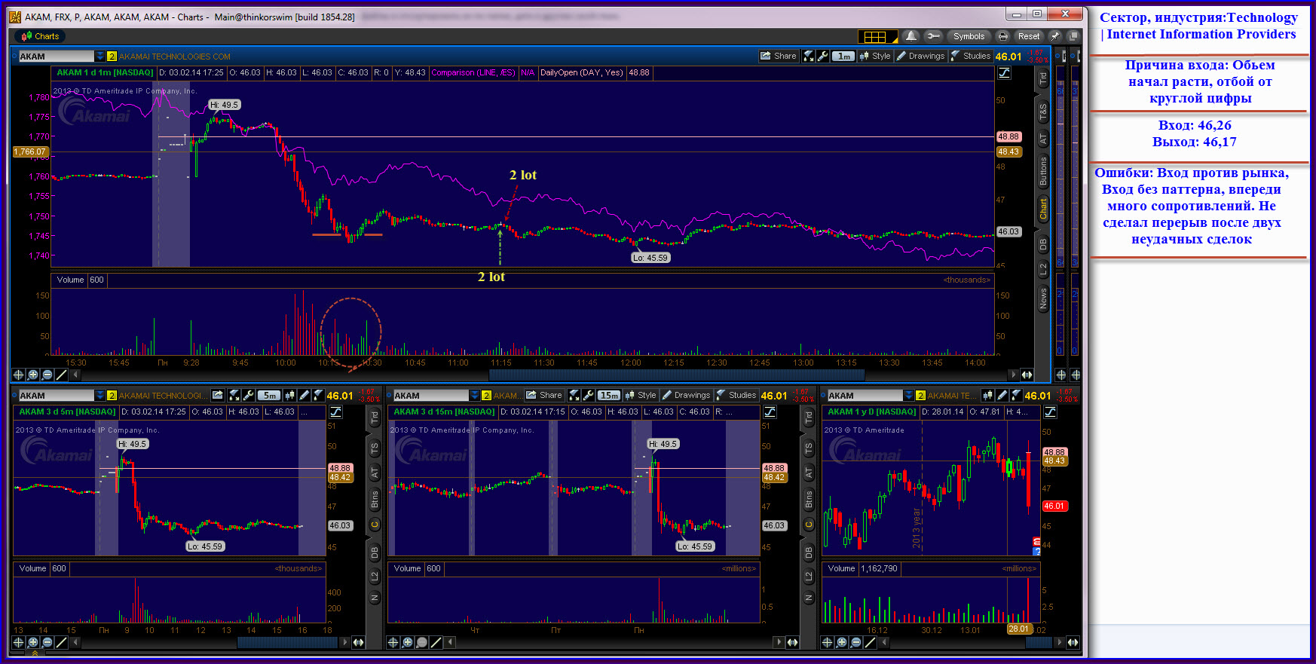Open the DB side tab on 5m chart

(374, 552)
